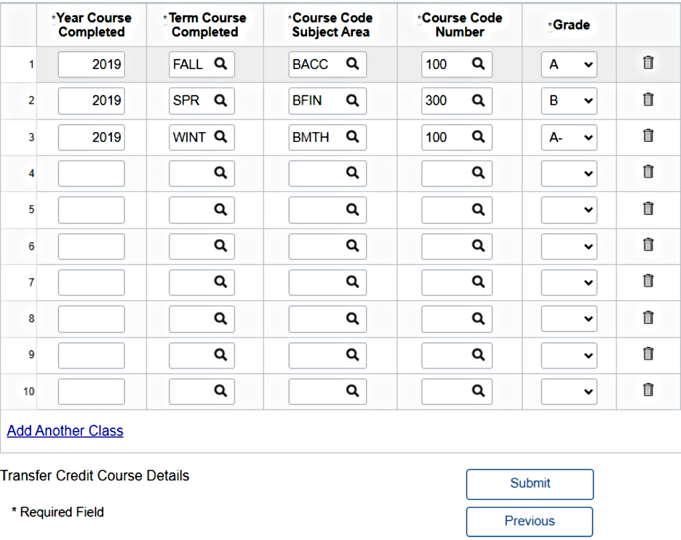Image resolution: width=681 pixels, height=540 pixels.
Task: Search the WINT term lookup icon
Action: coord(220,137)
